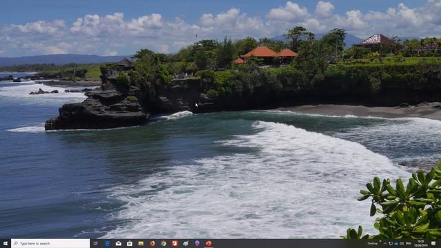The width and height of the screenshot is (441, 248).
Task: Show hidden system tray icons
Action: [385, 243]
